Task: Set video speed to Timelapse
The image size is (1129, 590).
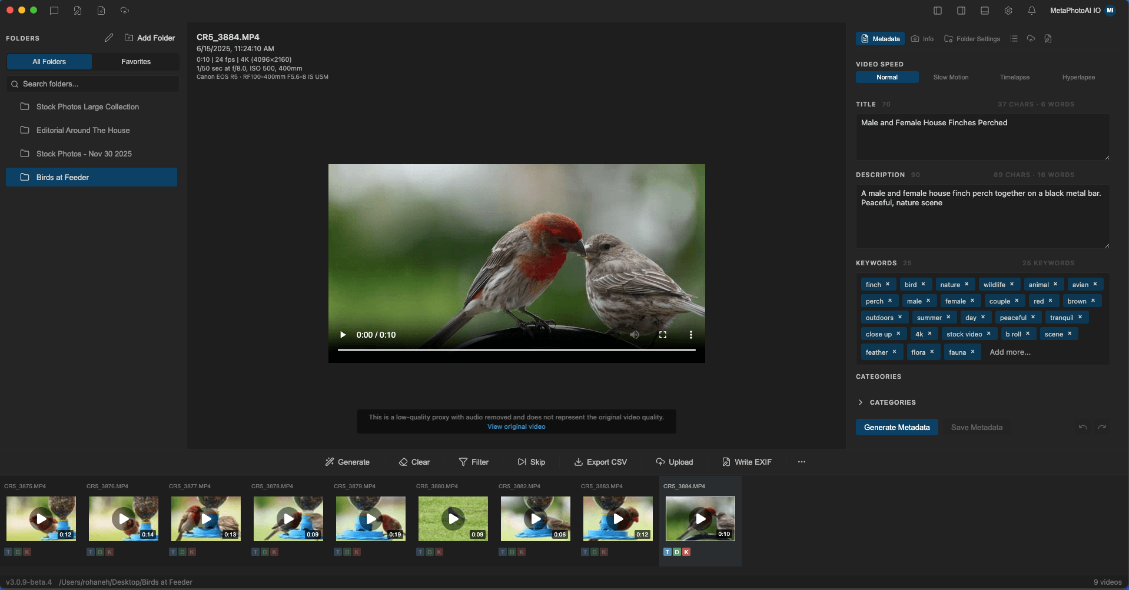Action: (1014, 77)
